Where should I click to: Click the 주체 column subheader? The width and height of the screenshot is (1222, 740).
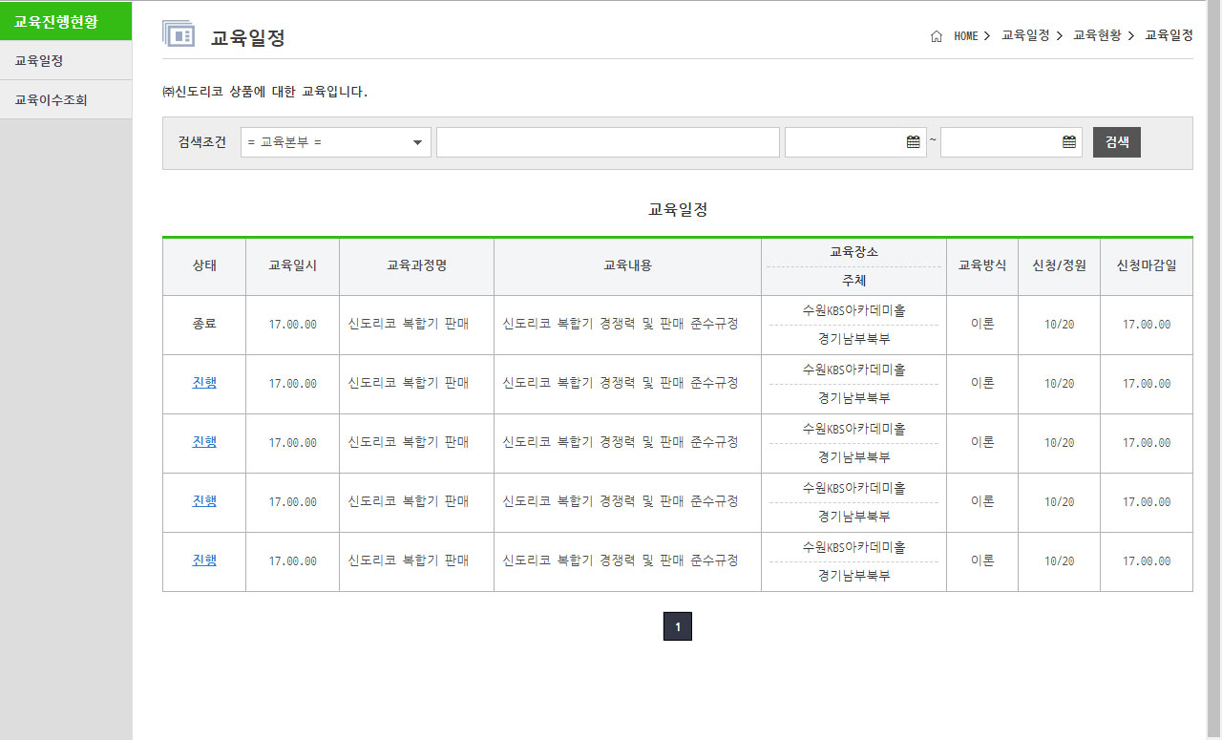(854, 282)
